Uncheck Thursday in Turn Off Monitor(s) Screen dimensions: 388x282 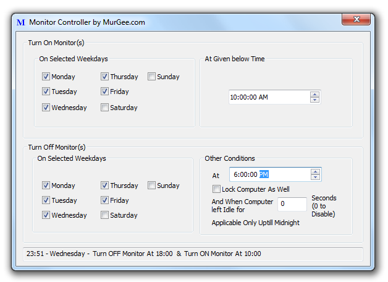104,185
